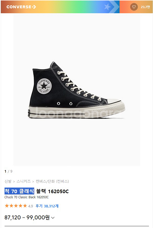Select the 캔버스/단화 (컨버스) breadcrumb
The image size is (153, 228).
[52, 181]
